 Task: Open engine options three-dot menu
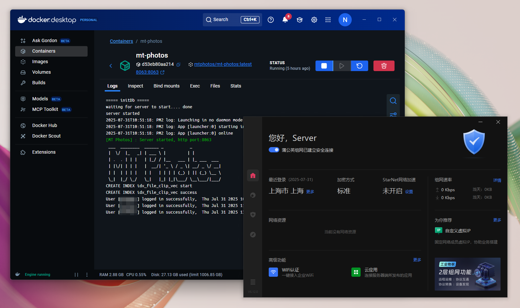[87, 274]
